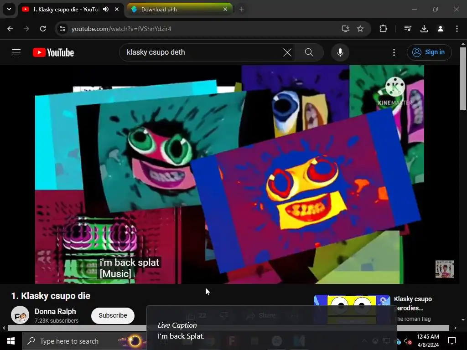Viewport: 467px width, 350px height.
Task: Open the Klasky csupo parodies recommended thumbnail
Action: [x=352, y=309]
